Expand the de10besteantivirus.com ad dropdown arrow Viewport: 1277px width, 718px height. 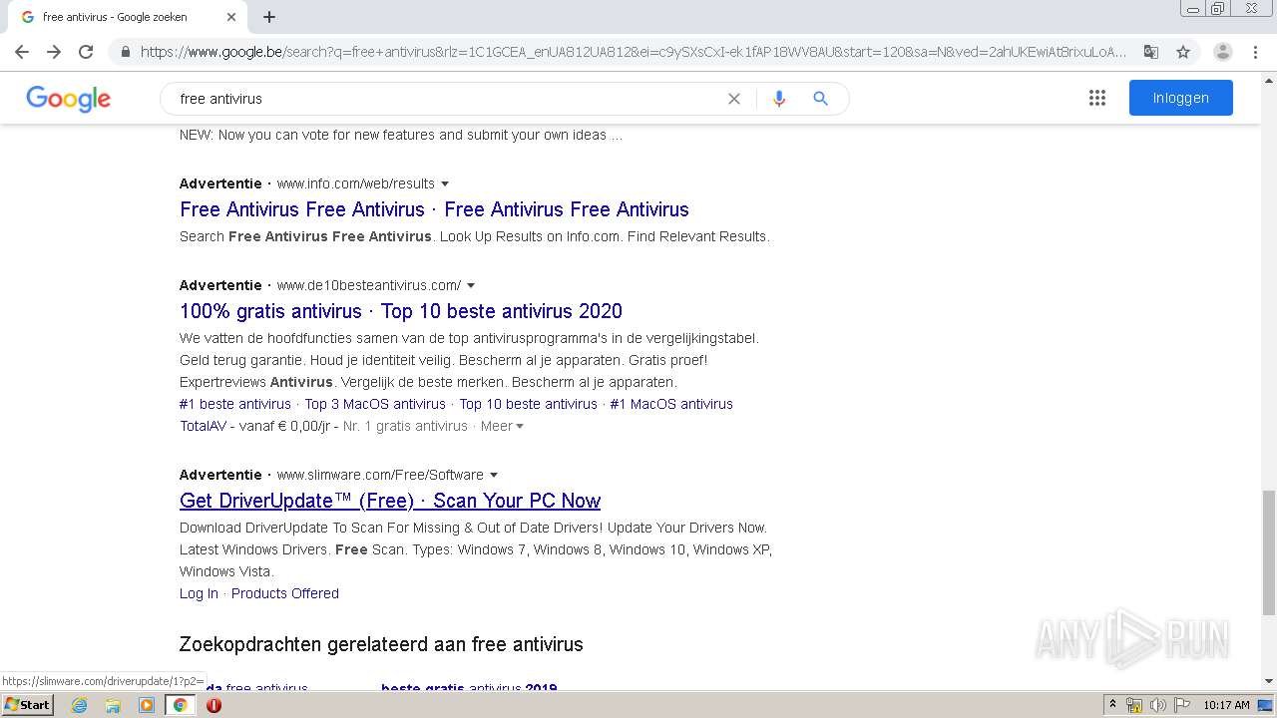(471, 285)
